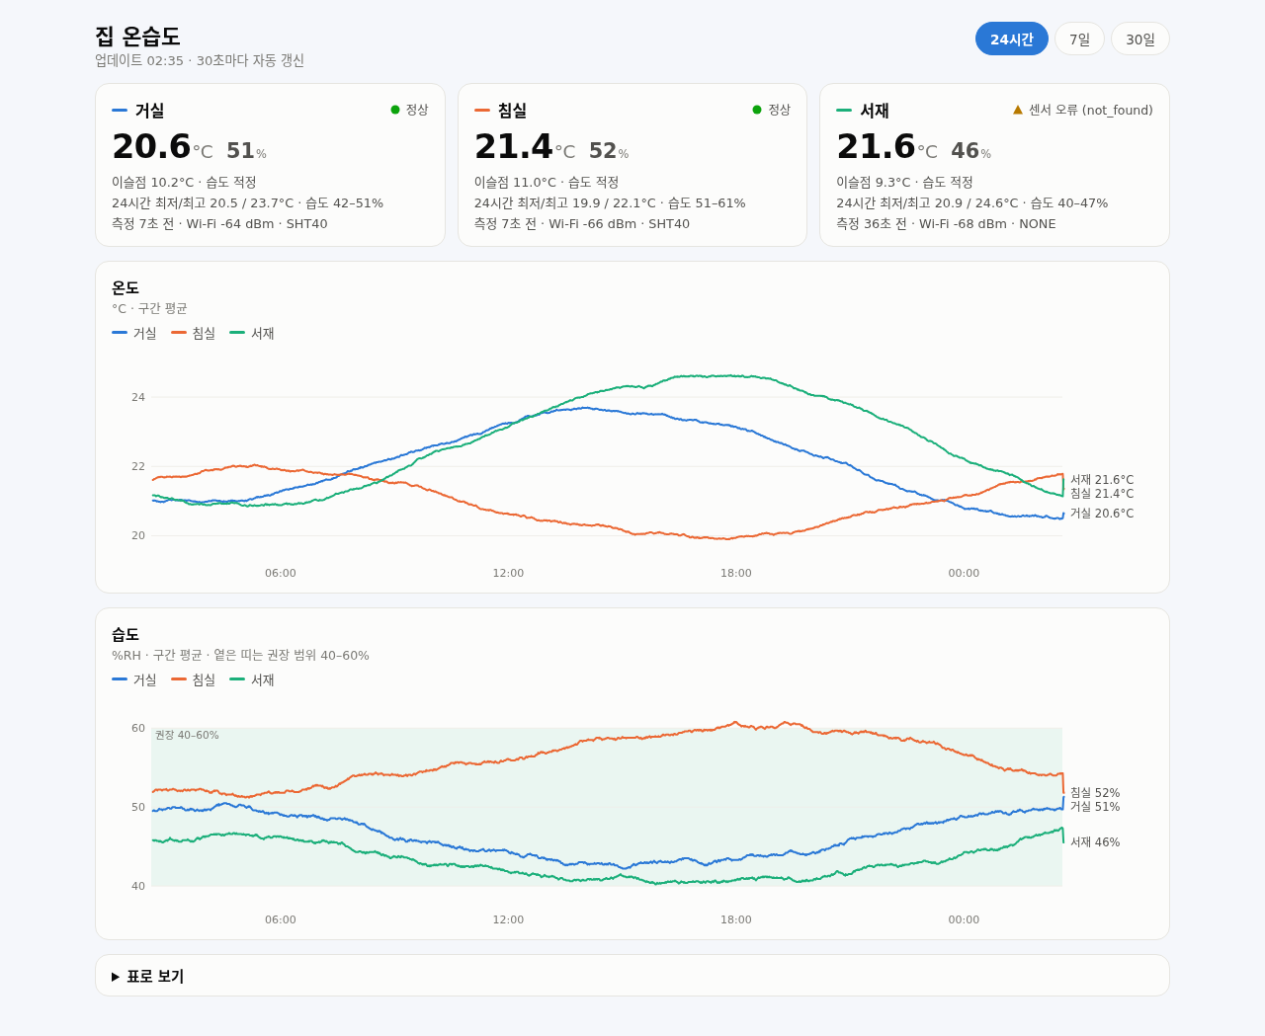
Task: Click the blue color dash beside 거실 card title
Action: (120, 111)
